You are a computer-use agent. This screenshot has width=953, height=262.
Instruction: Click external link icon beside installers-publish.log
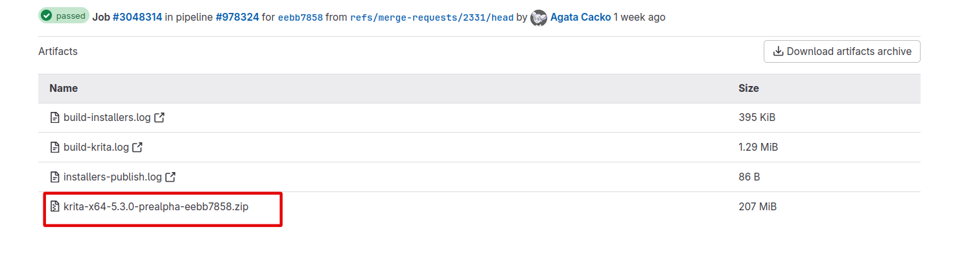pos(171,177)
